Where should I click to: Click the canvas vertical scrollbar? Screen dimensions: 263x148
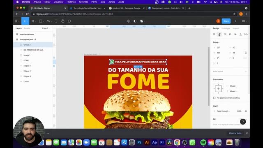point(209,76)
